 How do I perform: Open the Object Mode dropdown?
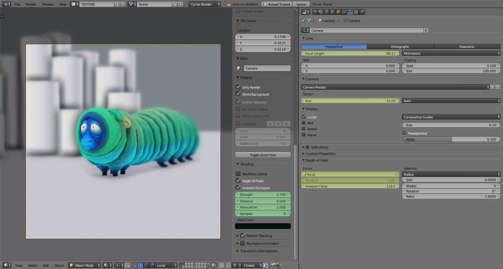point(84,265)
